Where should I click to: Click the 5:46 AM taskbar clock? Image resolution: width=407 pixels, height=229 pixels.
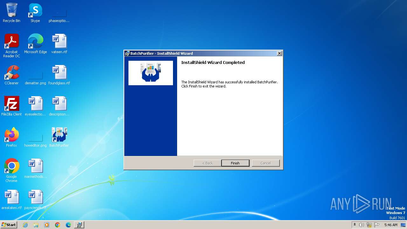391,225
